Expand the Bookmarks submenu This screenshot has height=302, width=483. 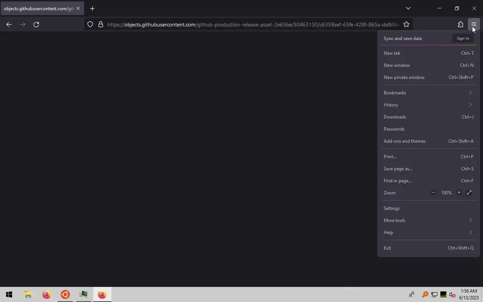pos(429,93)
